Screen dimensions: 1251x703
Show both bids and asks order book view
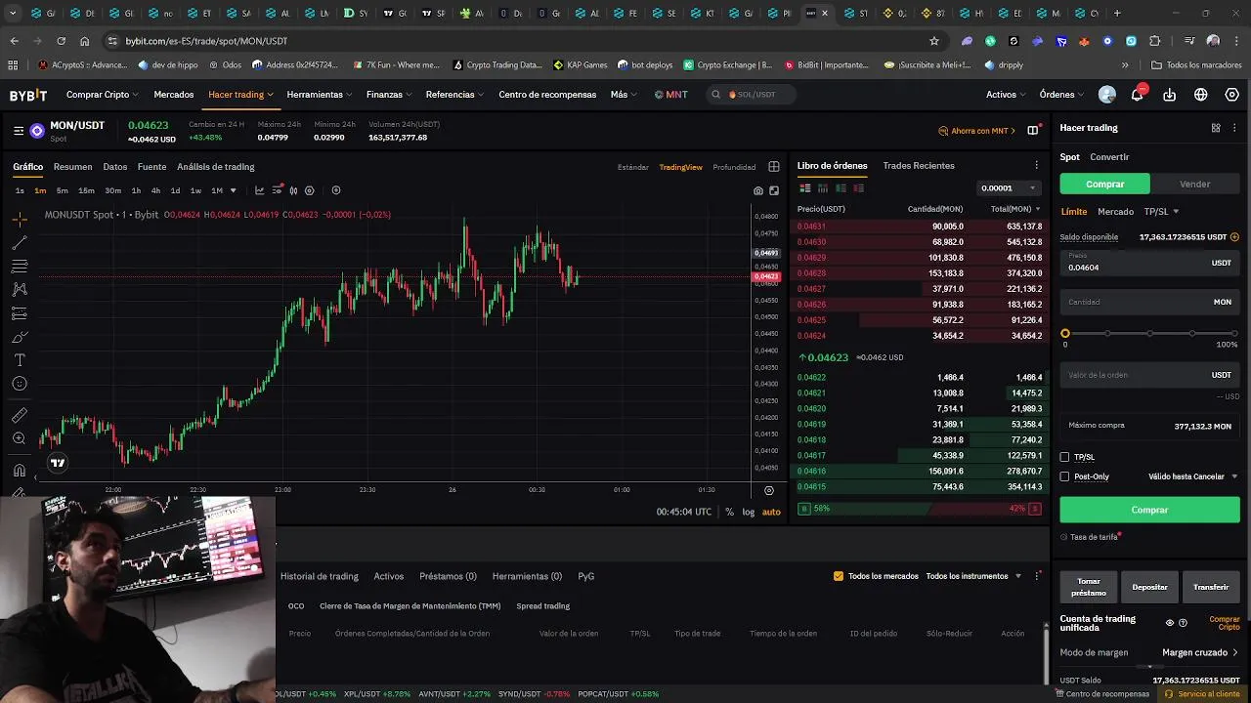tap(805, 187)
